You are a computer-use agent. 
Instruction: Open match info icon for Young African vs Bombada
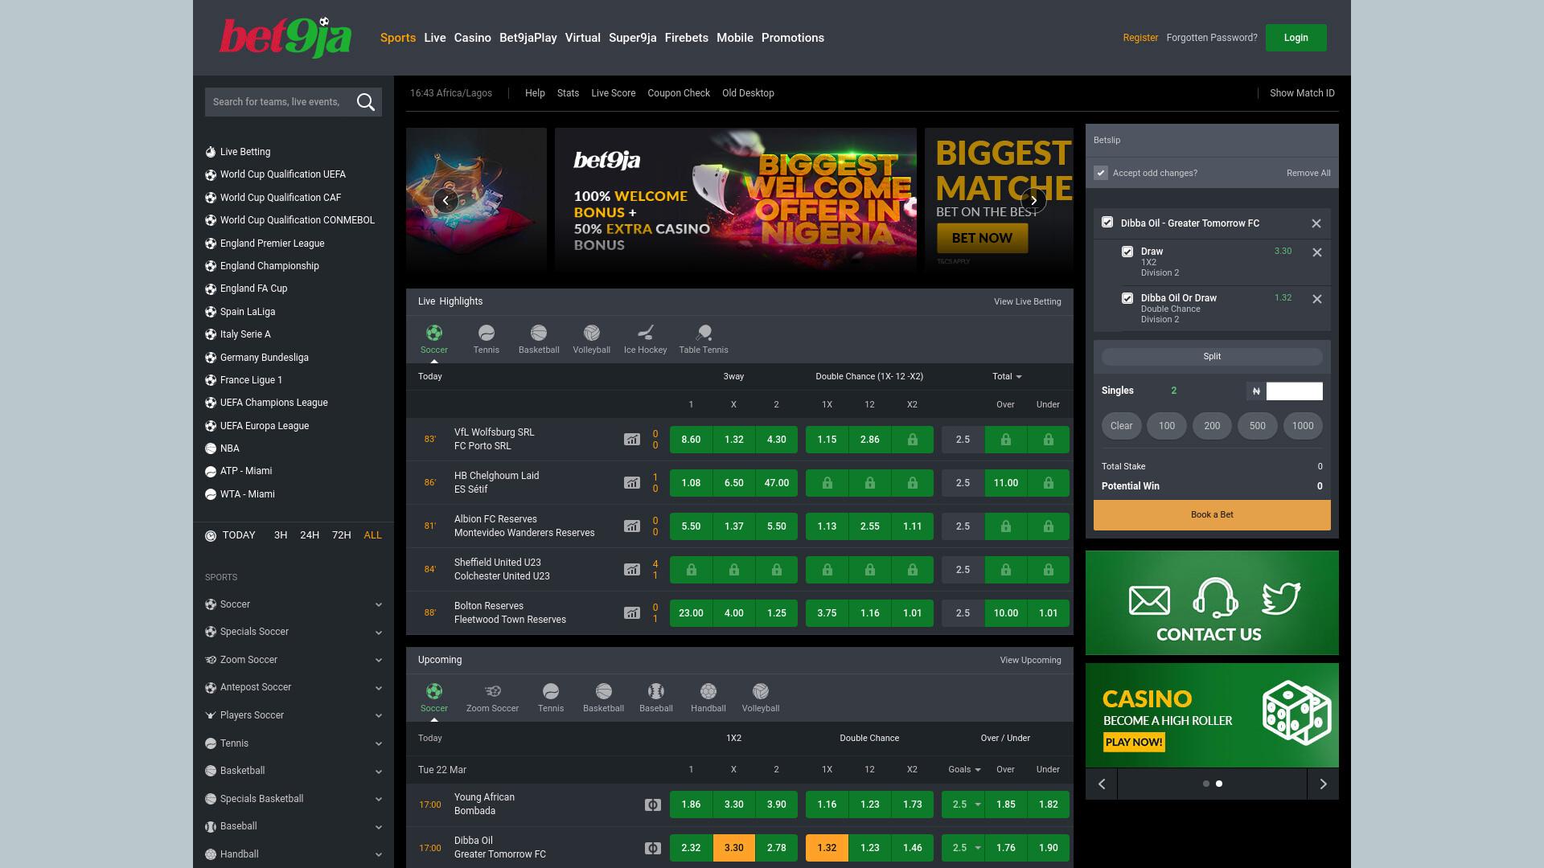pyautogui.click(x=653, y=805)
